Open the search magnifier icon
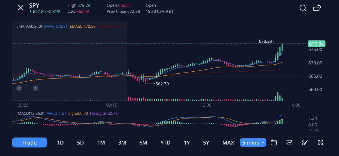Screen dimensions: 339x156 pyautogui.click(x=303, y=8)
